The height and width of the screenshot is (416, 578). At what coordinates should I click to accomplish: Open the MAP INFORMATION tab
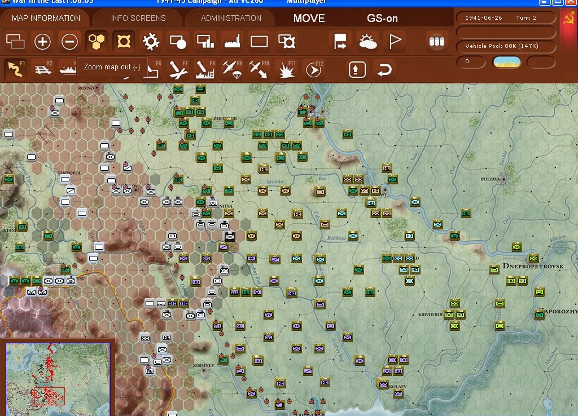click(46, 18)
